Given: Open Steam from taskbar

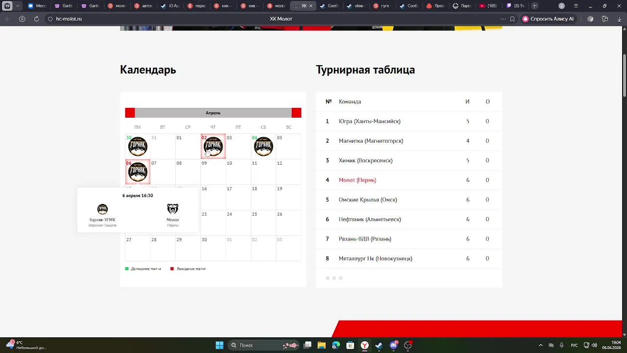Looking at the screenshot, I should (x=379, y=345).
